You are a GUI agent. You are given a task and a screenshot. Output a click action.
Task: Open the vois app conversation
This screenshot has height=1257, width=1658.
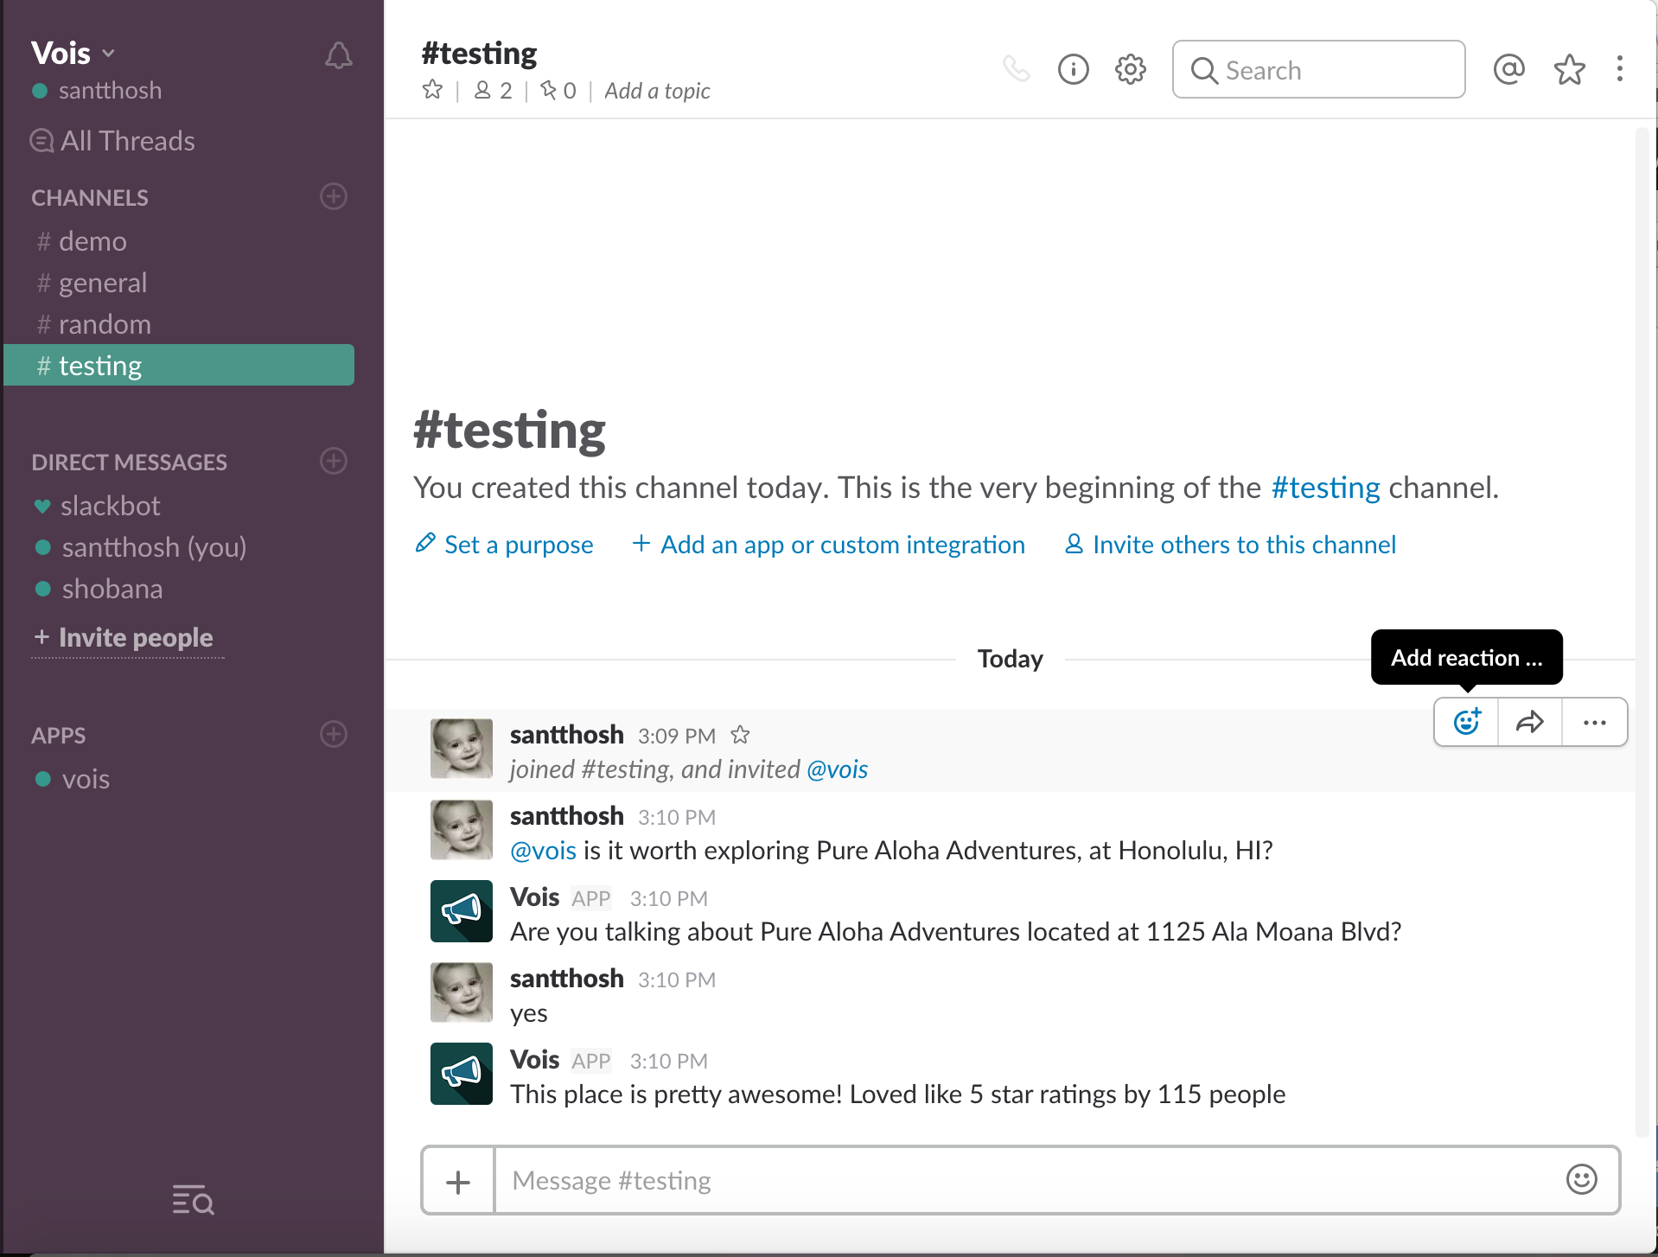(x=179, y=779)
